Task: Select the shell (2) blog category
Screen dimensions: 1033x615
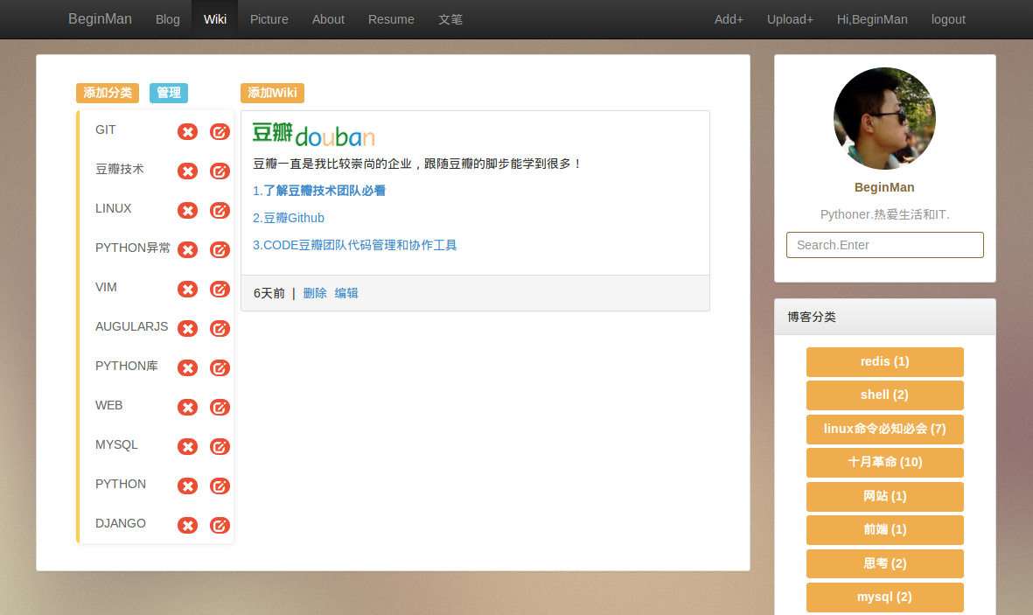Action: click(885, 395)
